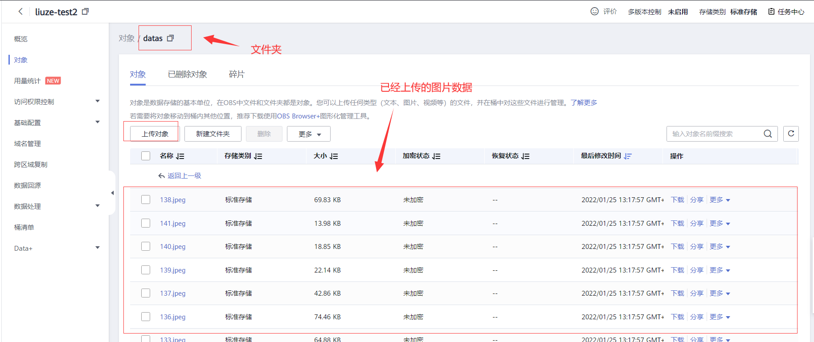The image size is (814, 342).
Task: Open 更多 dropdown for 141.jpeg
Action: (x=720, y=224)
